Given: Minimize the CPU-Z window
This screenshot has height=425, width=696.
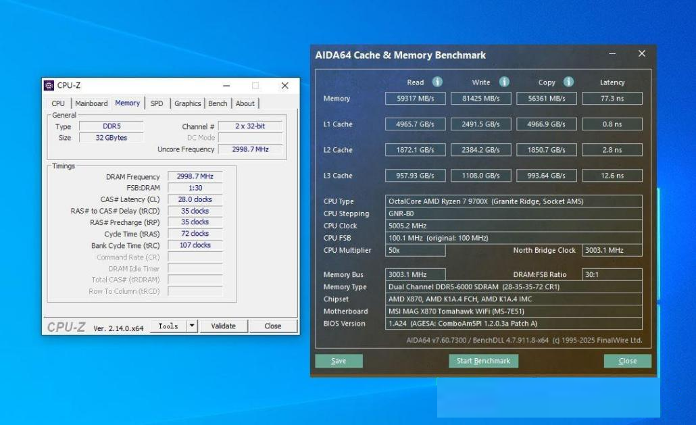Looking at the screenshot, I should (226, 85).
